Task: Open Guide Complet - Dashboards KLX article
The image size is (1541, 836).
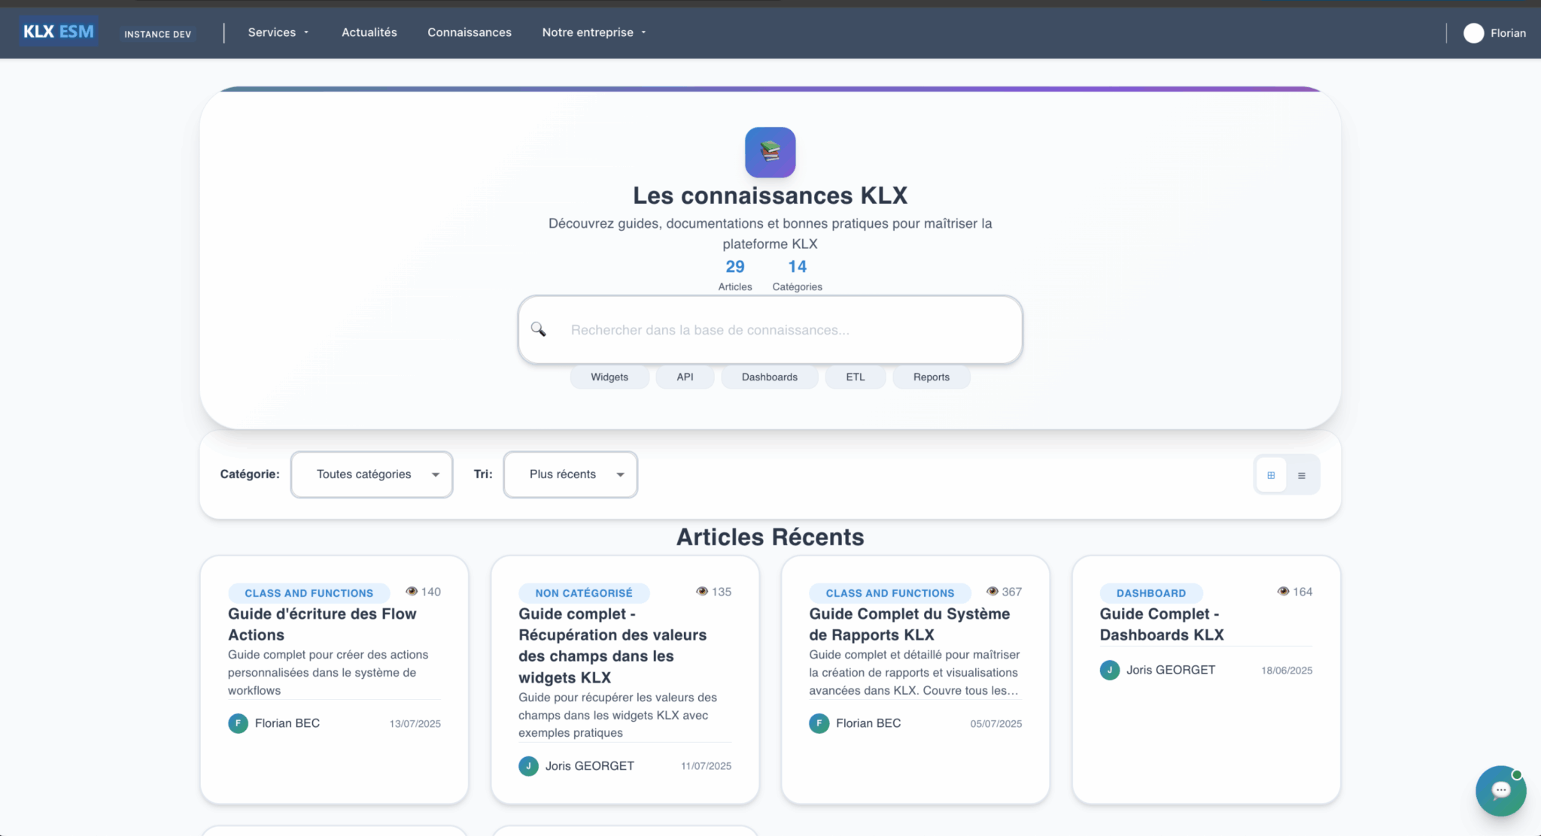Action: click(1161, 624)
